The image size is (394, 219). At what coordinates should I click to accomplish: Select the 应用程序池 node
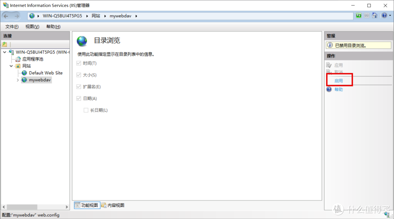[x=32, y=59]
